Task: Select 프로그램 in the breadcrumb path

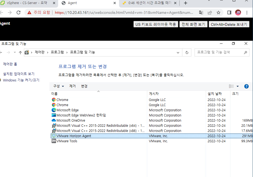Action: (x=57, y=52)
